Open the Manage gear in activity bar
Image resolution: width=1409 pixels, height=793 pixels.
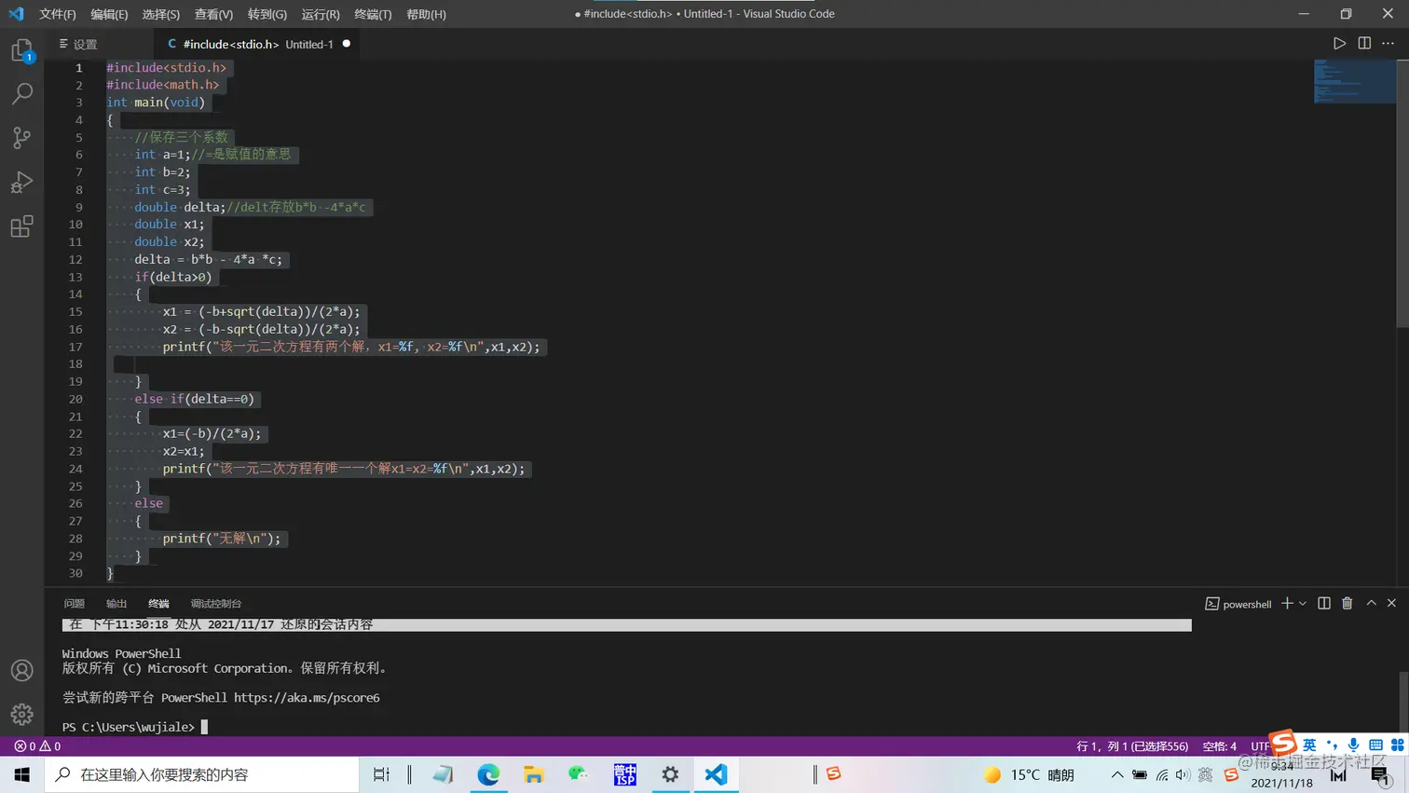pyautogui.click(x=22, y=715)
